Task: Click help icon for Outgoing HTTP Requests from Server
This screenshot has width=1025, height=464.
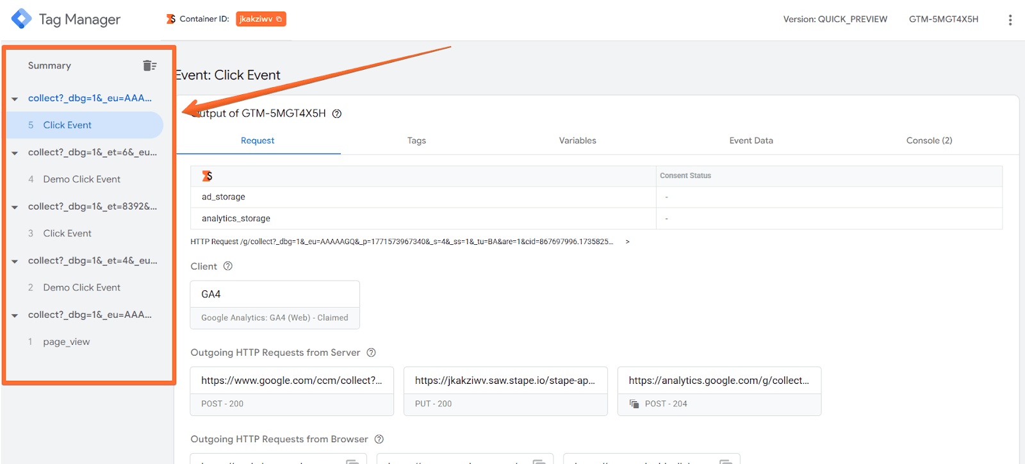Action: (371, 352)
